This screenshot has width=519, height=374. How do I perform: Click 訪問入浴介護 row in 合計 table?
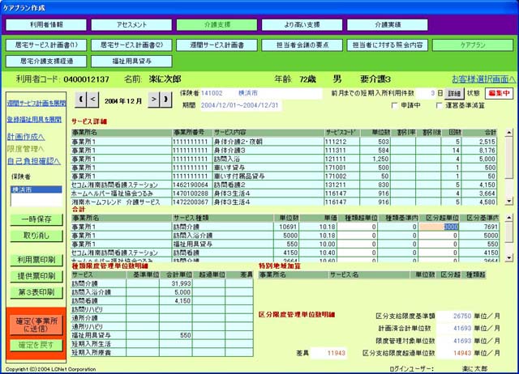285,236
